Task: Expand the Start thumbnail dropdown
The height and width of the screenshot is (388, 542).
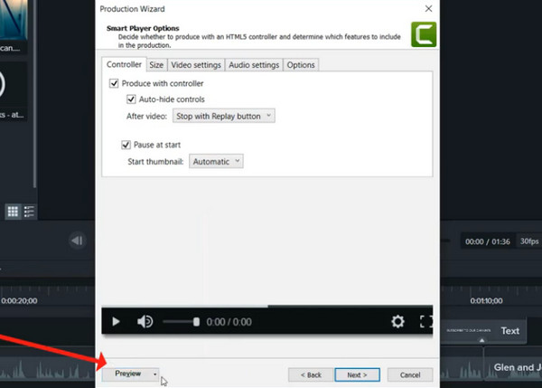Action: pos(216,161)
